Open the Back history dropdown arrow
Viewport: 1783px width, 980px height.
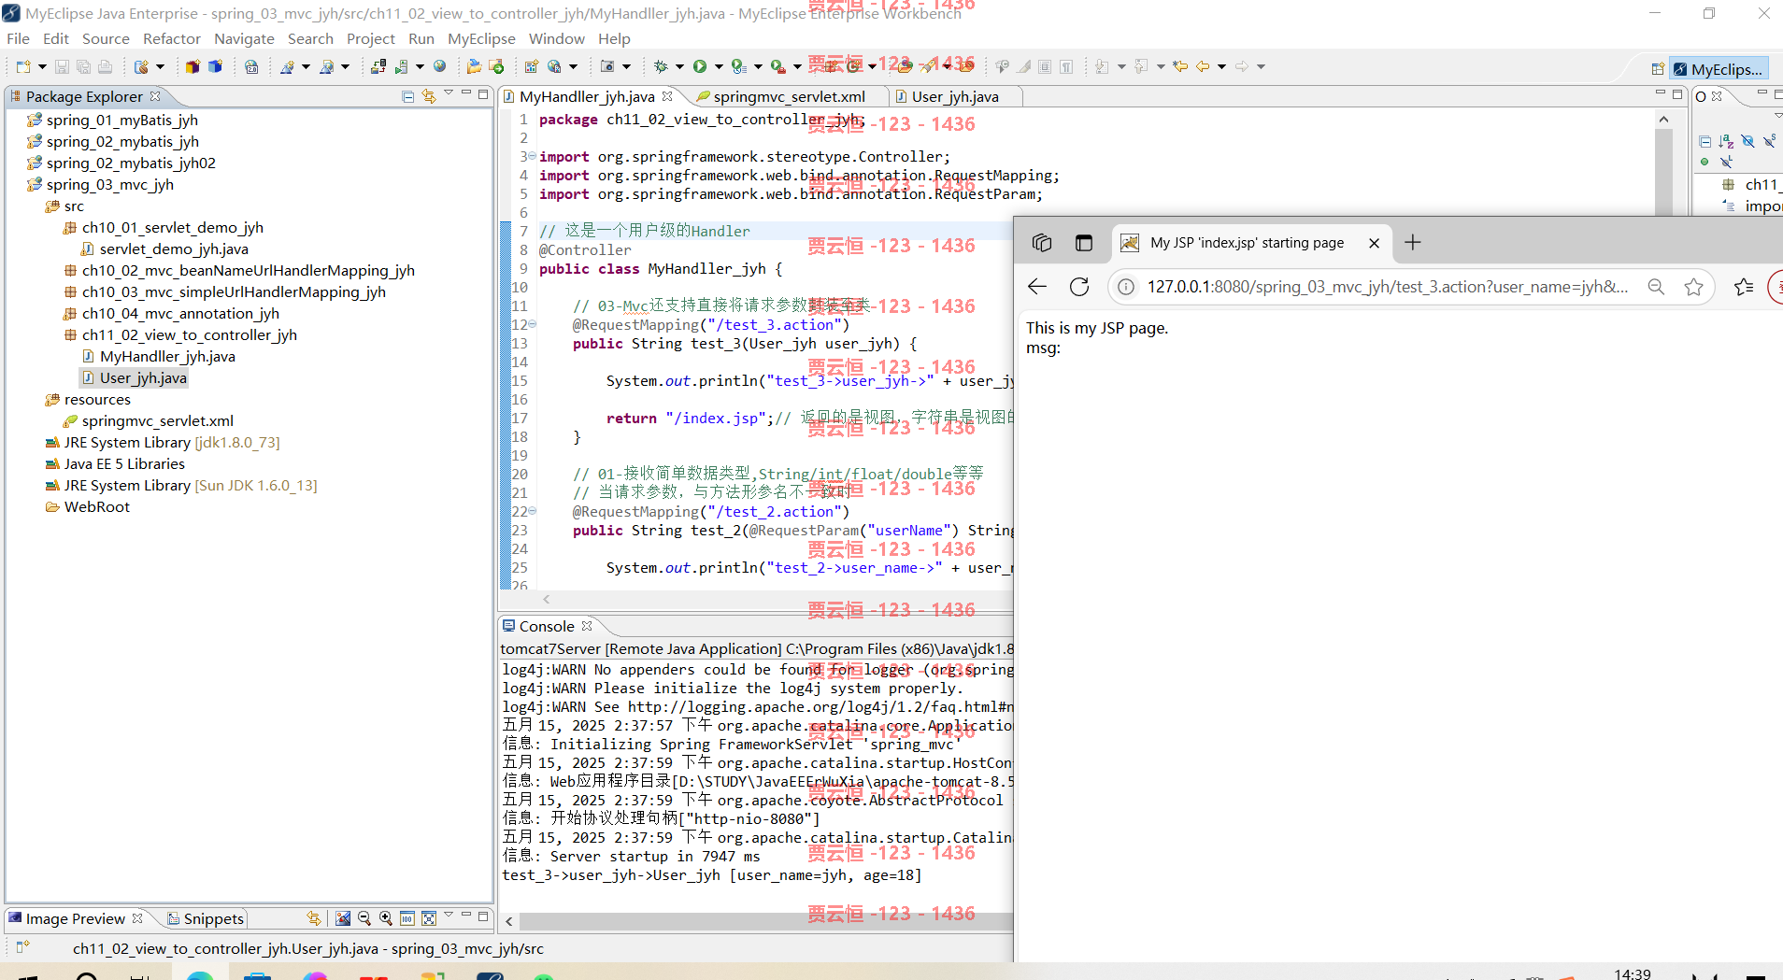coord(1221,66)
